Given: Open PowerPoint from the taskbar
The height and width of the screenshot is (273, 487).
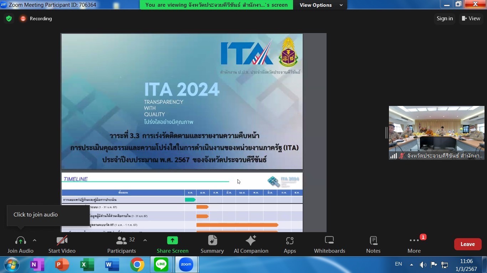Looking at the screenshot, I should pos(62,265).
